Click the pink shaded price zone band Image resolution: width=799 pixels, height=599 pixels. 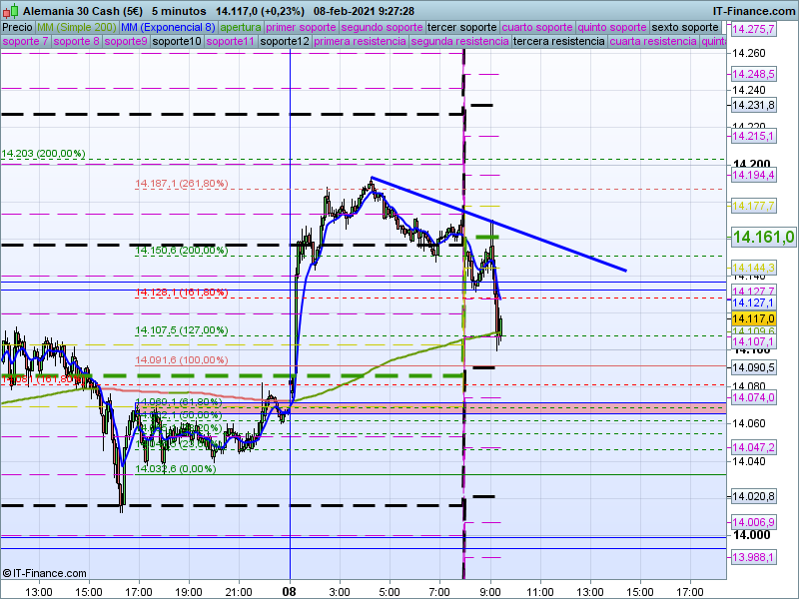tap(431, 408)
